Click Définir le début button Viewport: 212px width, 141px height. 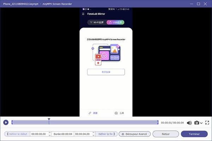click(17, 134)
